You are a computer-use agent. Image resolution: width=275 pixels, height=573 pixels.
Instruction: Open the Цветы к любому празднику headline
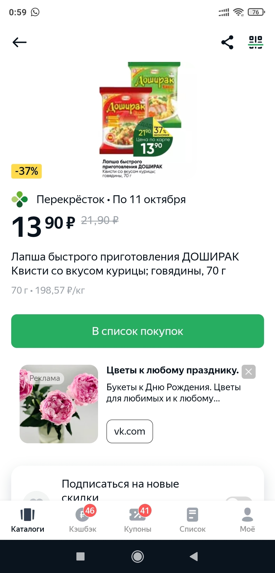(172, 370)
